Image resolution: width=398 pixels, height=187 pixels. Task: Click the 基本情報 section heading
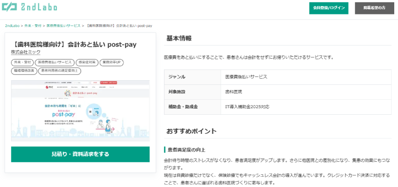click(x=179, y=38)
